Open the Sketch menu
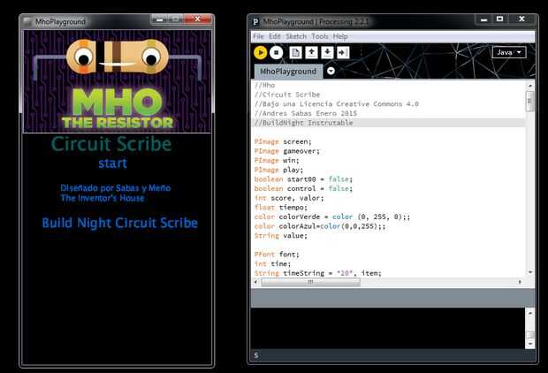 296,36
